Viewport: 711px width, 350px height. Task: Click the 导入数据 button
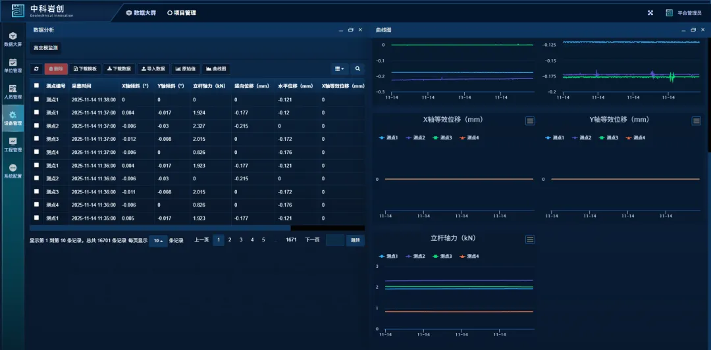153,68
